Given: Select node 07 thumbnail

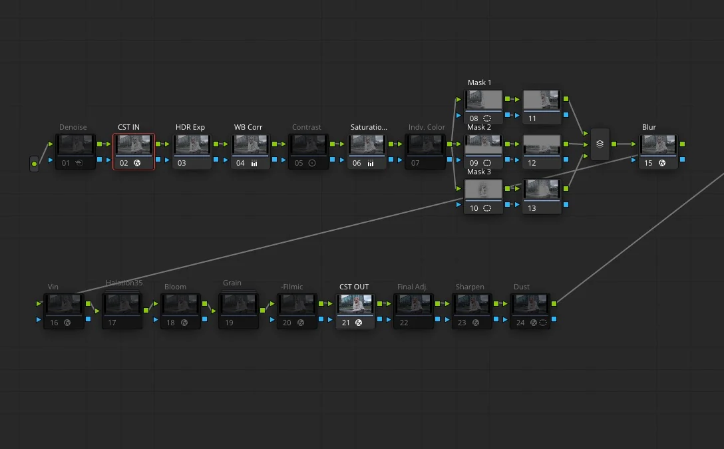Looking at the screenshot, I should tap(425, 145).
